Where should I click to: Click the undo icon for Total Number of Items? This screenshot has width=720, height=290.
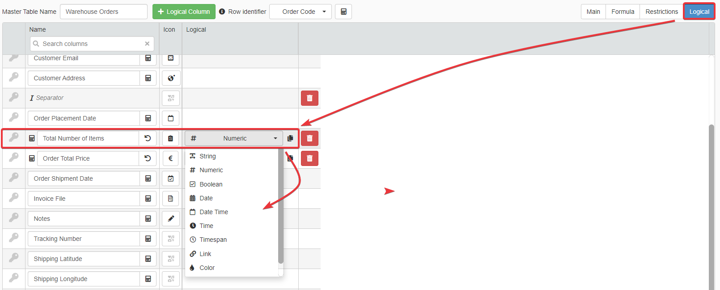tap(148, 138)
